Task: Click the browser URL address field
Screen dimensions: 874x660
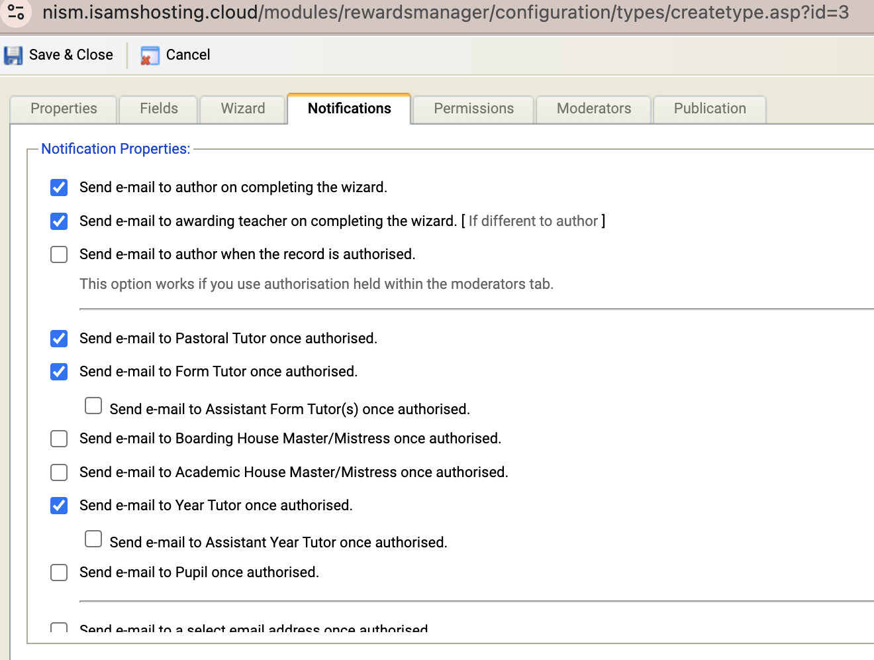Action: click(x=445, y=12)
